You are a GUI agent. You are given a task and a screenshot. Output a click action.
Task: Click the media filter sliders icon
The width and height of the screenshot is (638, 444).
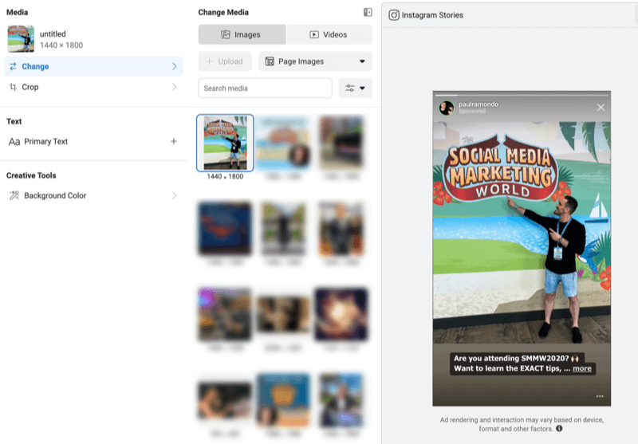click(350, 88)
